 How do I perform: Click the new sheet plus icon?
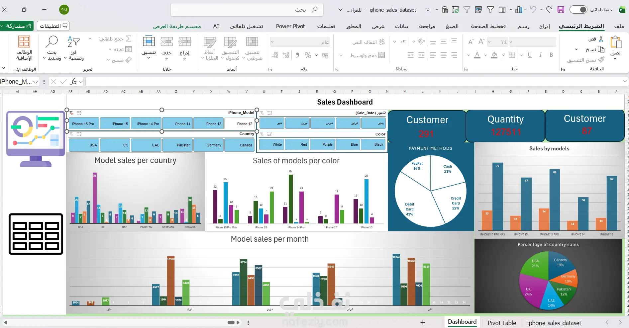(x=423, y=322)
